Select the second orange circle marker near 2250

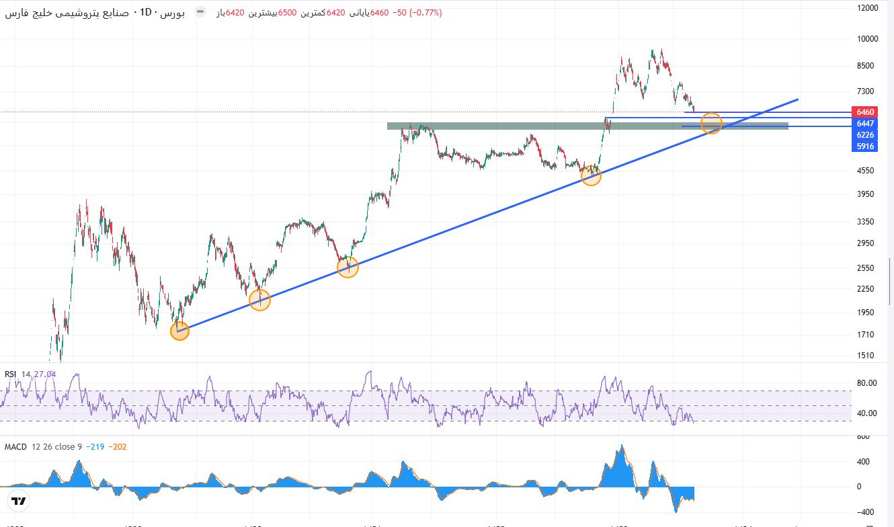coord(259,300)
